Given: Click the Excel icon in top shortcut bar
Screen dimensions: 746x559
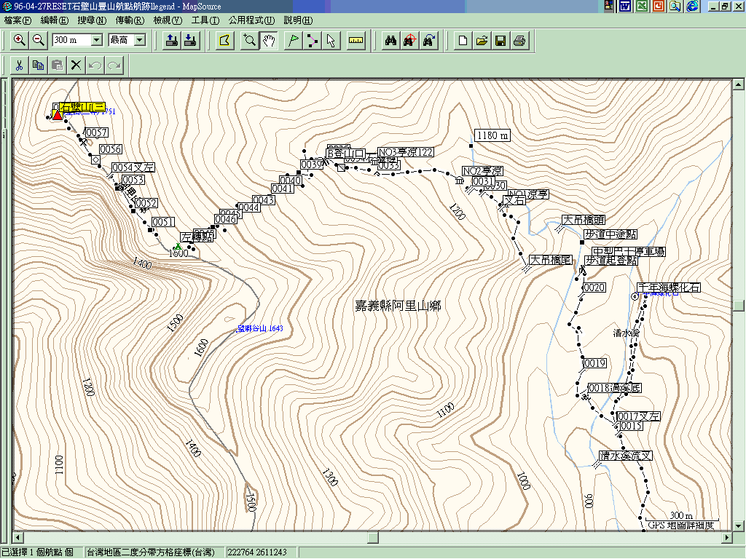Looking at the screenshot, I should point(642,6).
